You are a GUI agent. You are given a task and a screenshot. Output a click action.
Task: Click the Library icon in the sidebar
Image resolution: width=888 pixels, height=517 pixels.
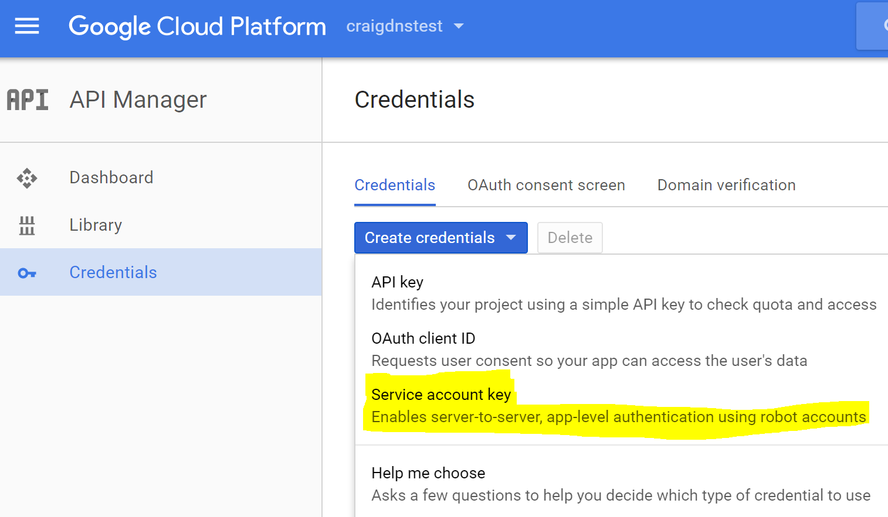click(x=27, y=225)
